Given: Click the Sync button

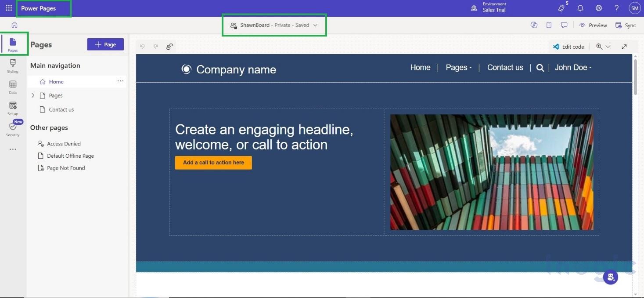Looking at the screenshot, I should (626, 25).
